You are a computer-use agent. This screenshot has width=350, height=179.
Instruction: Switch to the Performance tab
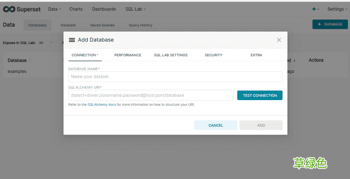128,55
